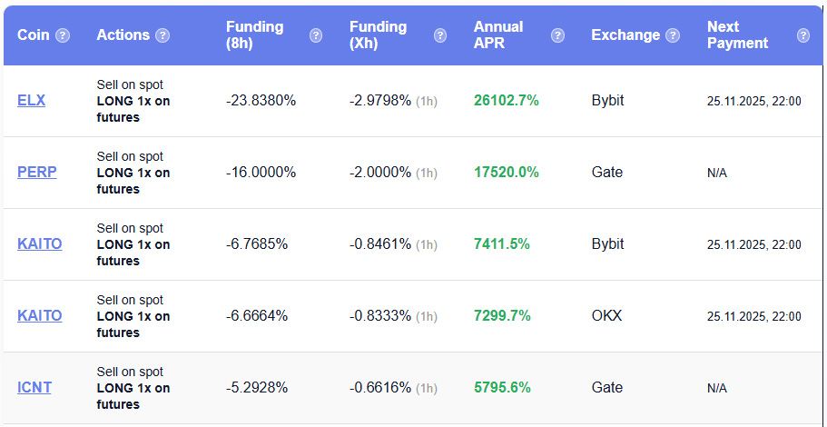Click the Funding (Xh) info icon
Image resolution: width=827 pixels, height=427 pixels.
(440, 35)
